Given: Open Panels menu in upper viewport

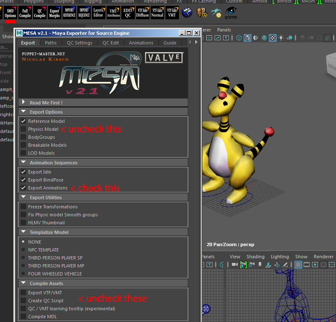Looking at the screenshot, I should tap(224, 30).
